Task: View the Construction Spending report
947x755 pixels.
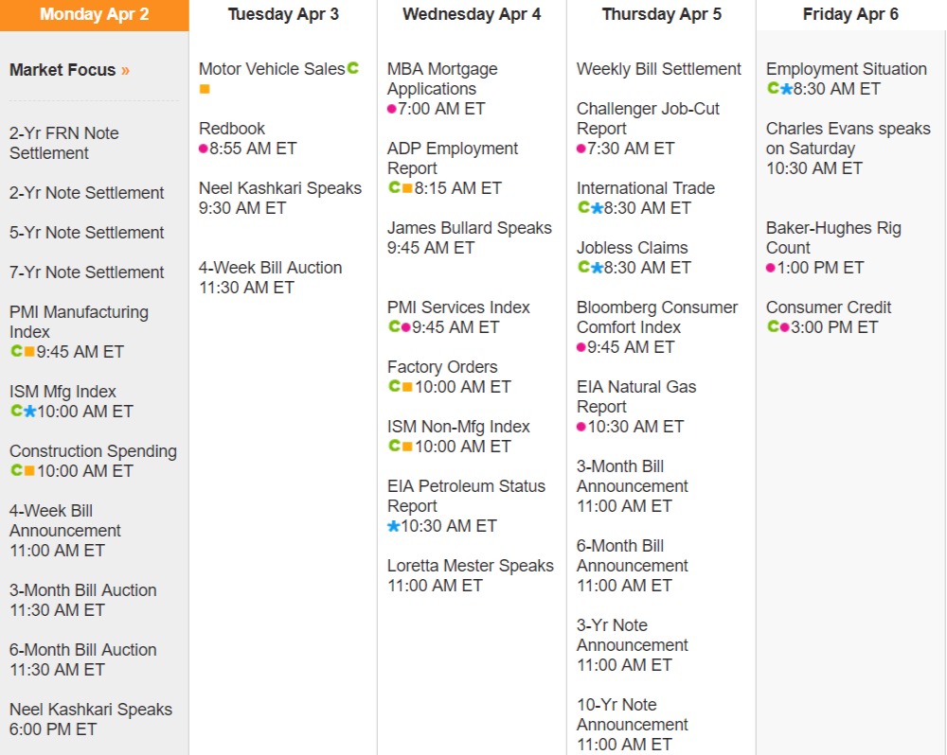Action: (x=93, y=451)
